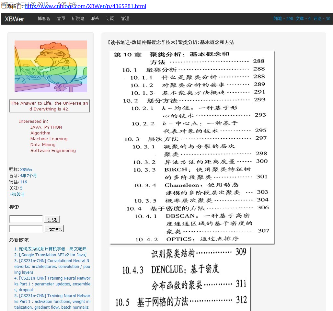Click the 随笔 - 298 stats text
The width and height of the screenshot is (333, 311).
283,18
